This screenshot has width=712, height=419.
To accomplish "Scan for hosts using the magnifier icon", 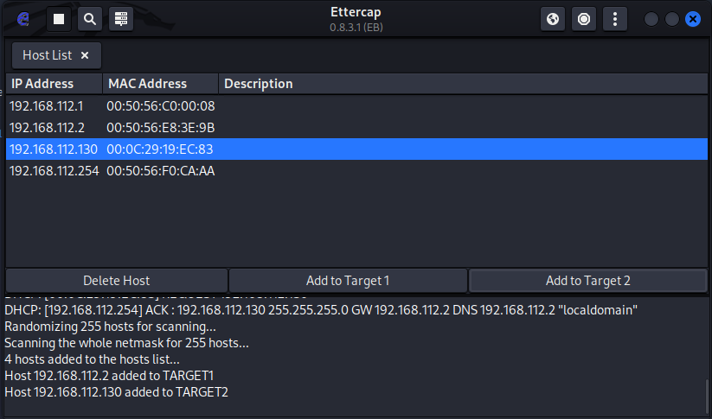I will [x=89, y=18].
